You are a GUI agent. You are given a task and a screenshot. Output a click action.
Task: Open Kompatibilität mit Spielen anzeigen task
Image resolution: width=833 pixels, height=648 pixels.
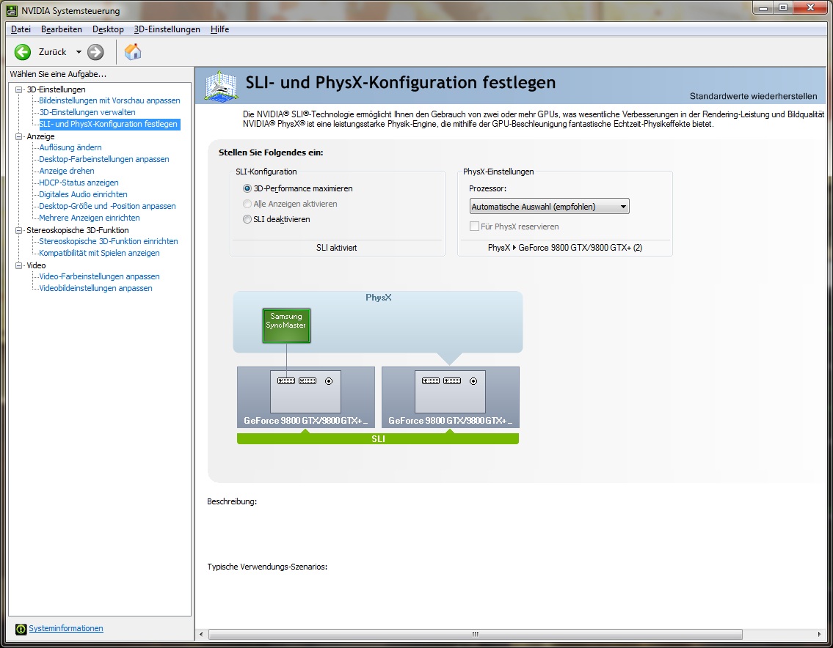click(99, 253)
